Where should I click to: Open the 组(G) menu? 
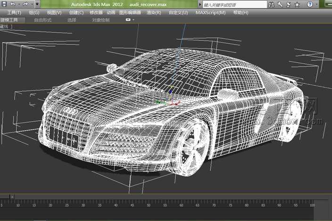tap(34, 13)
